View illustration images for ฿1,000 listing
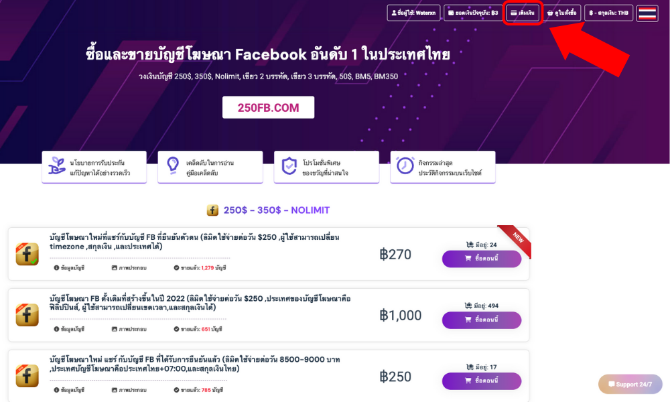Viewport: 670px width, 402px height. click(129, 329)
